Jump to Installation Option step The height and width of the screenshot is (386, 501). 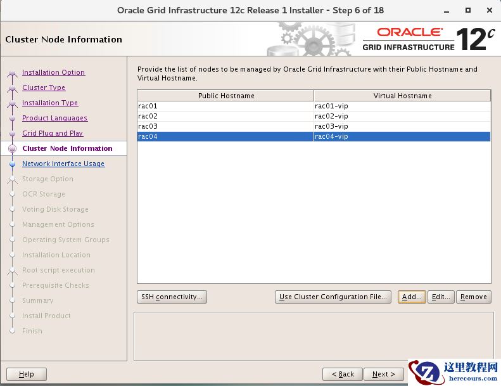(53, 72)
